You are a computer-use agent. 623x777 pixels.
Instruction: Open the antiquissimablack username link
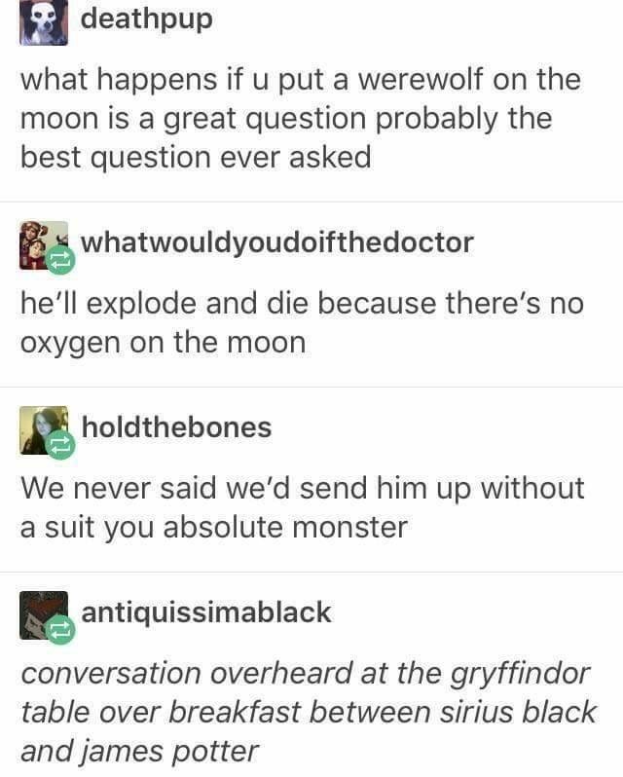tap(206, 612)
